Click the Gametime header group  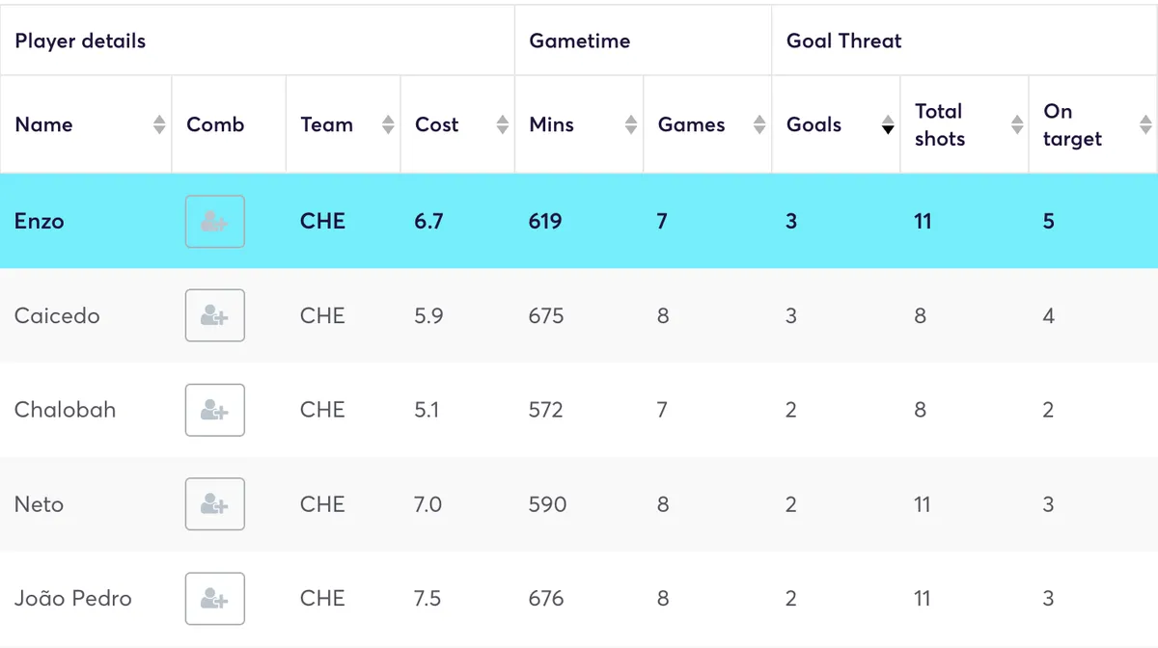pyautogui.click(x=580, y=40)
